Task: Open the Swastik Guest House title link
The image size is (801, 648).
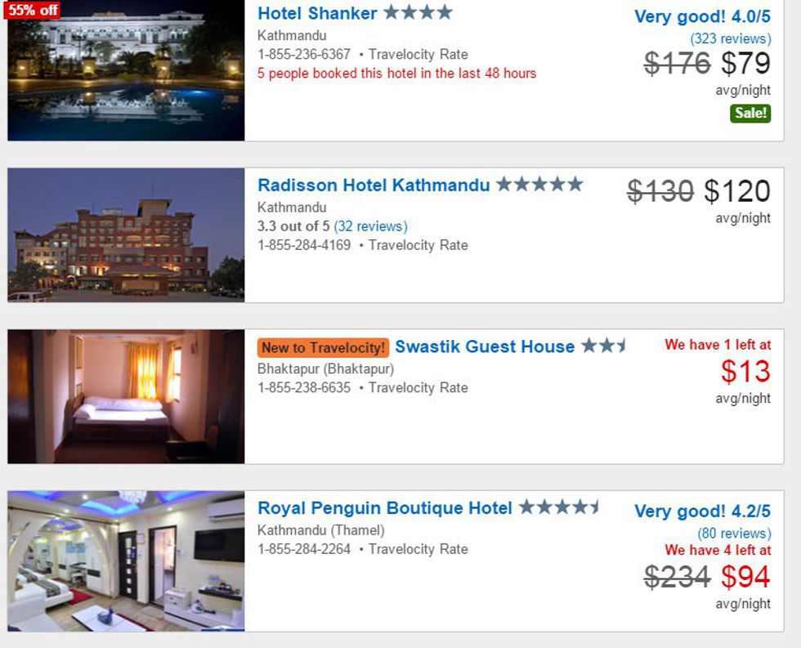Action: click(485, 347)
